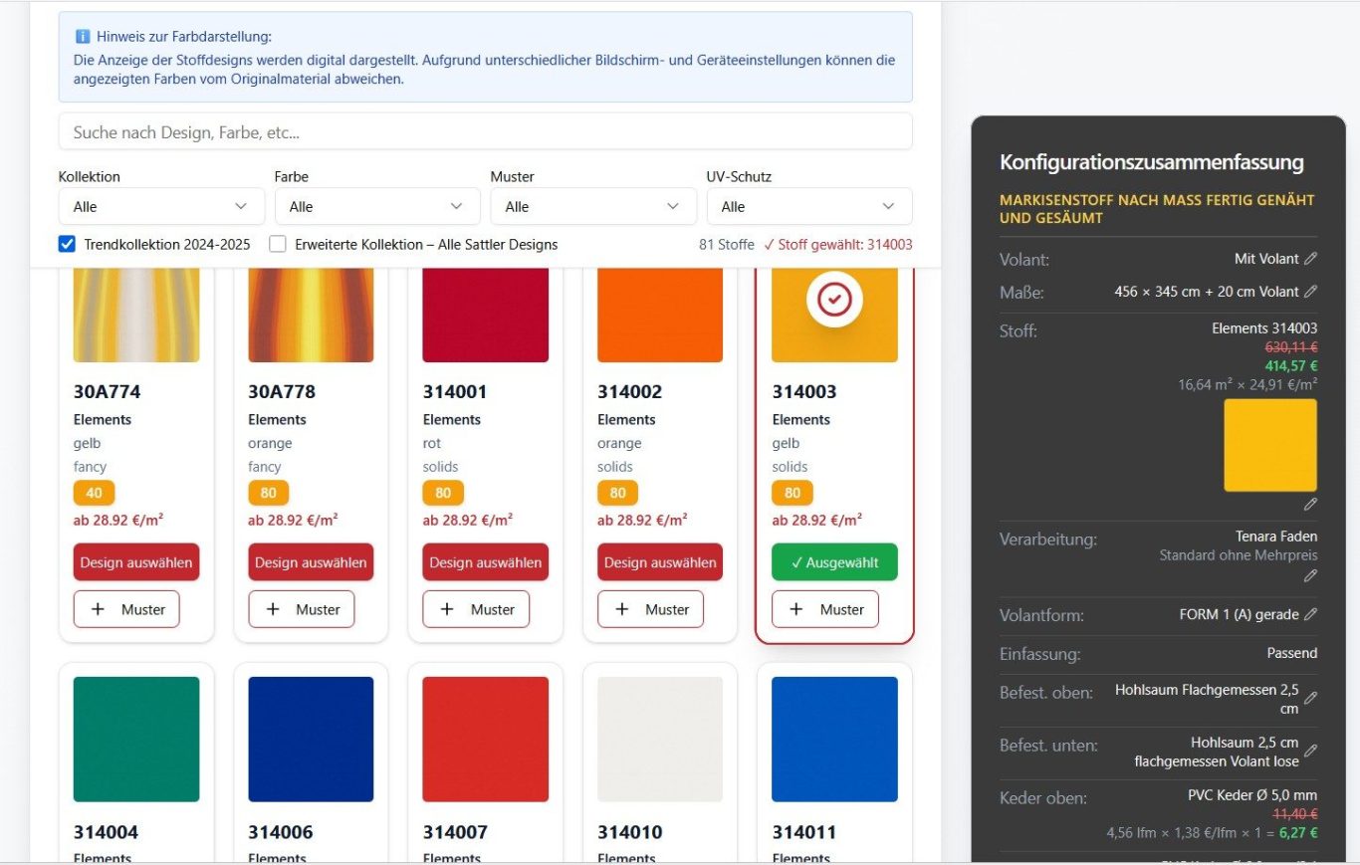Click the yellow swatch in the configuration summary
Image resolution: width=1360 pixels, height=865 pixels.
coord(1269,445)
